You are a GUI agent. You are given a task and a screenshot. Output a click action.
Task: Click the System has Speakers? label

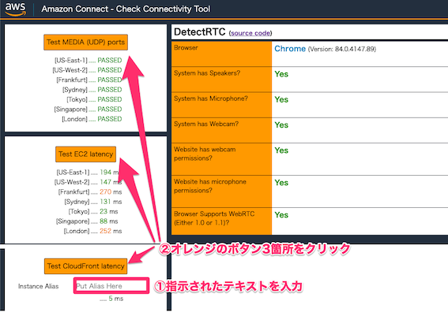[207, 73]
